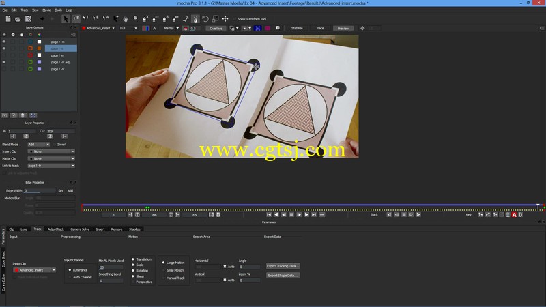Select the Move cross-arrows tool

click(225, 19)
